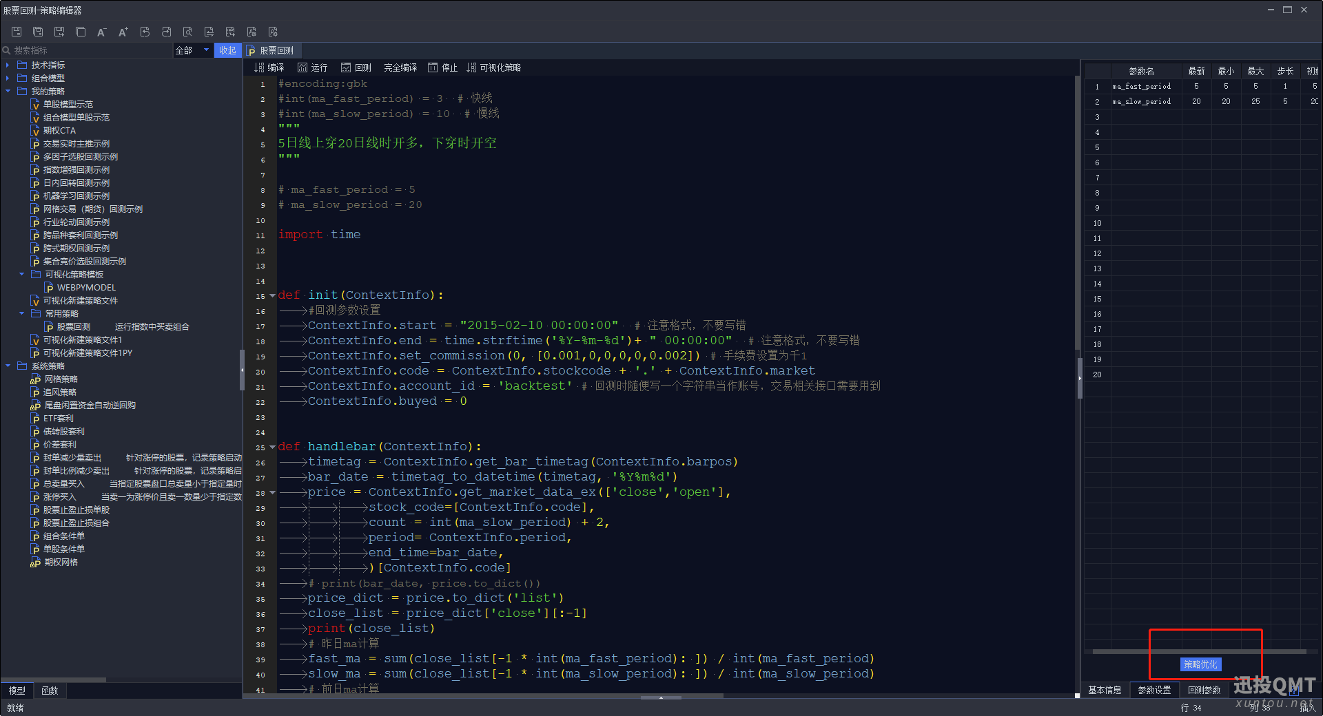Click the Export document icon with lines

point(230,32)
